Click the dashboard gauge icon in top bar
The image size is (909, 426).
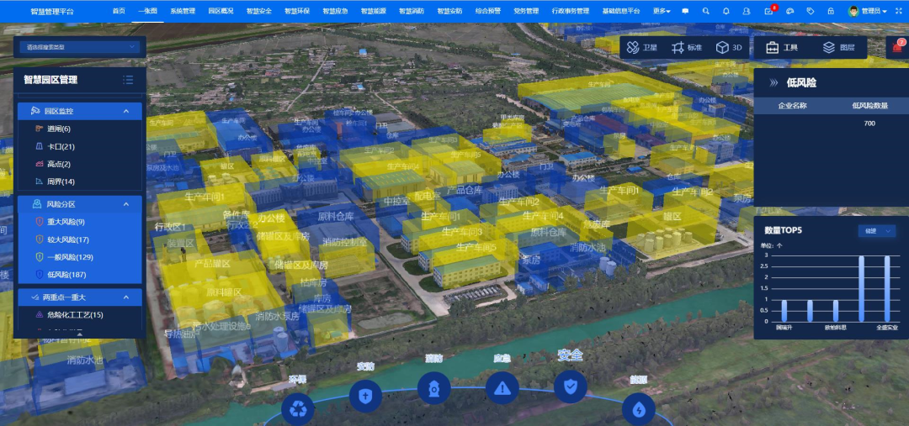(x=789, y=11)
